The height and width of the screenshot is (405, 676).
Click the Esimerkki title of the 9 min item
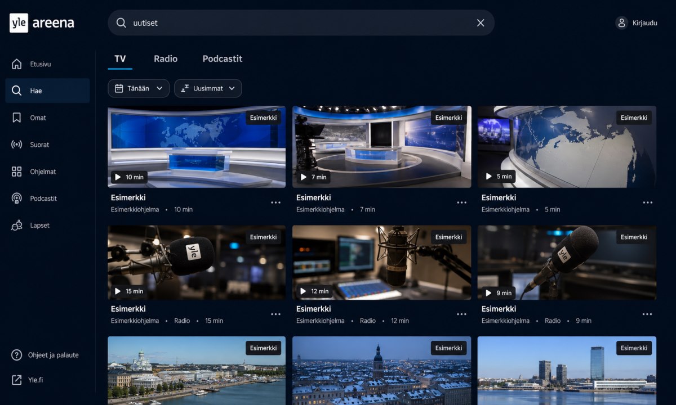tap(499, 309)
